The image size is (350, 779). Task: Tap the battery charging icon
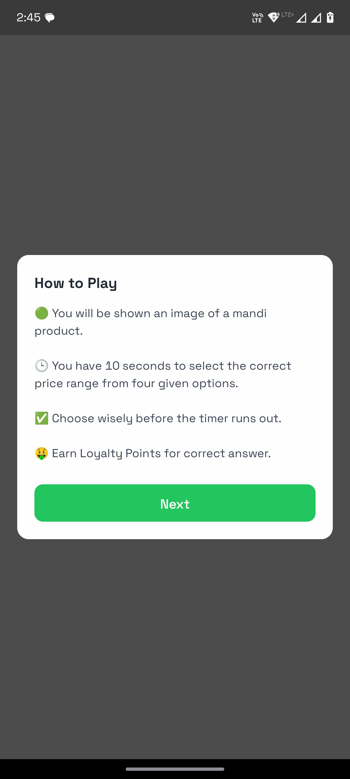pyautogui.click(x=330, y=18)
